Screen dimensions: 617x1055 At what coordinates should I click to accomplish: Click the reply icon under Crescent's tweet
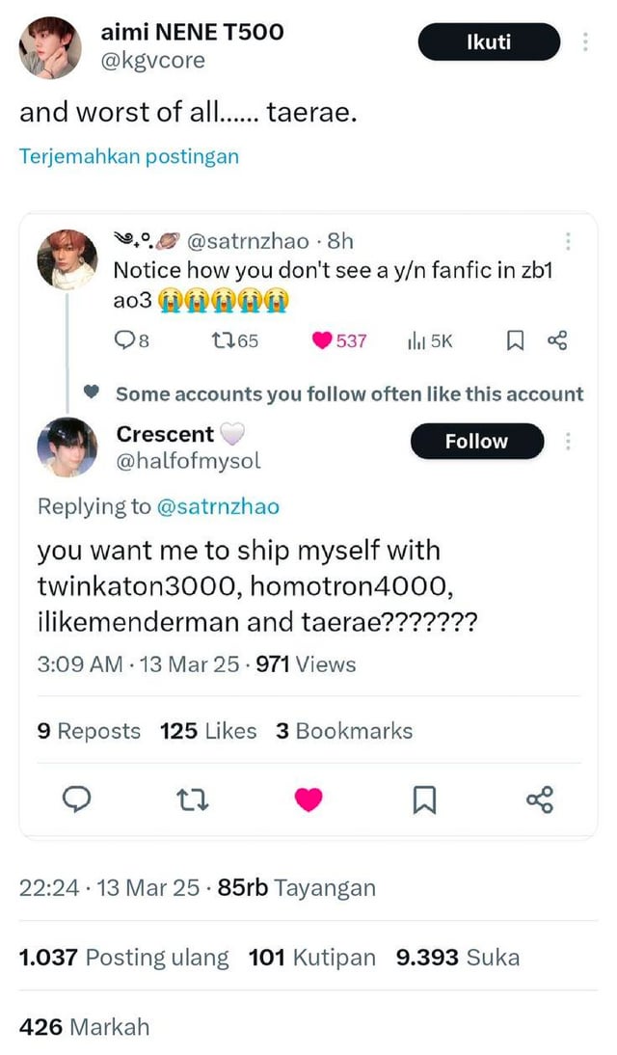coord(78,798)
